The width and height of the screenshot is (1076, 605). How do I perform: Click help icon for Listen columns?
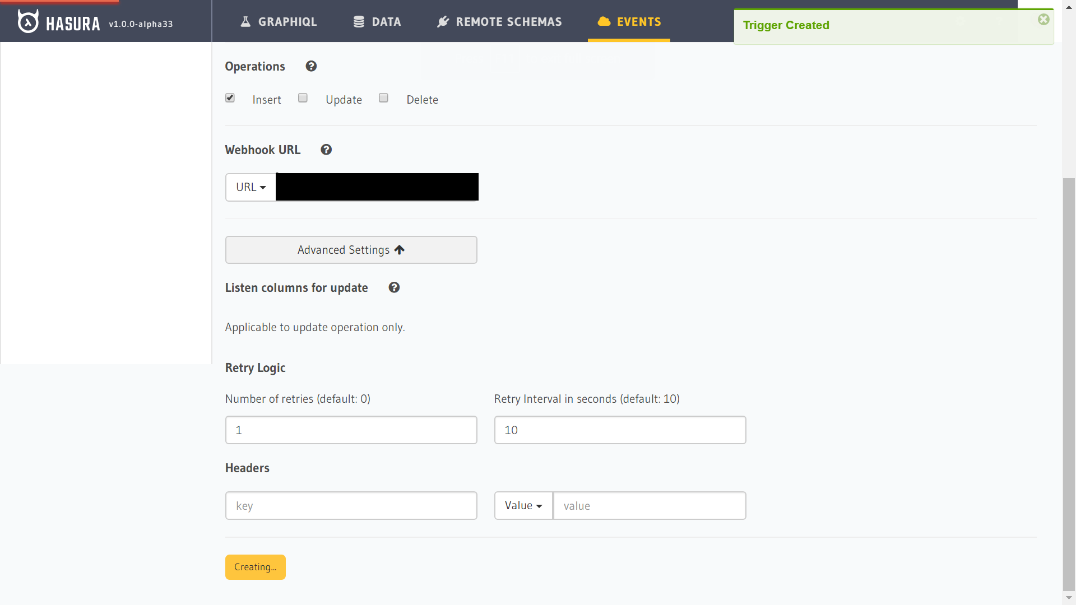(394, 287)
